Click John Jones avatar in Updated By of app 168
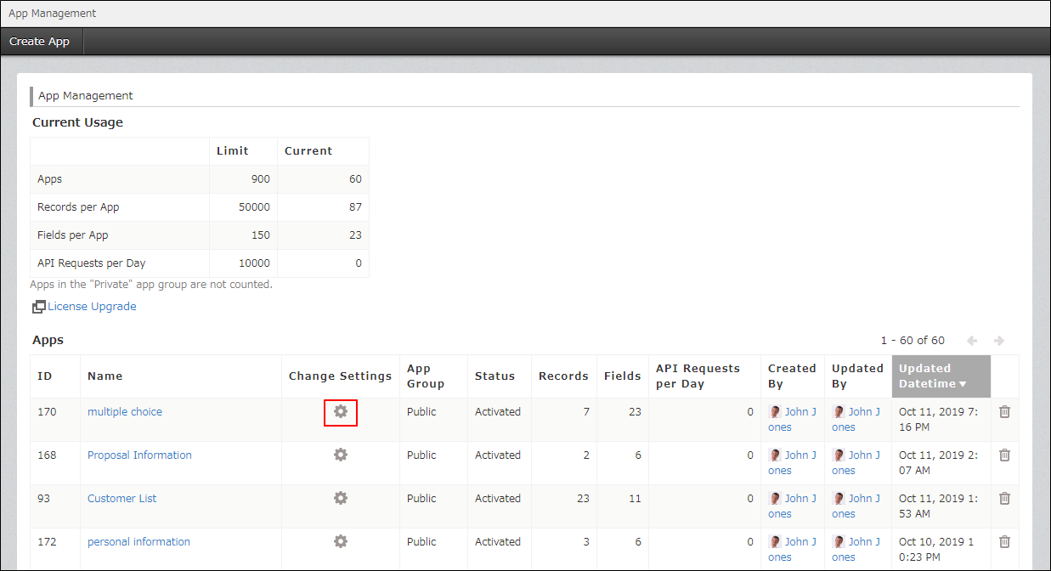1051x571 pixels. point(839,455)
